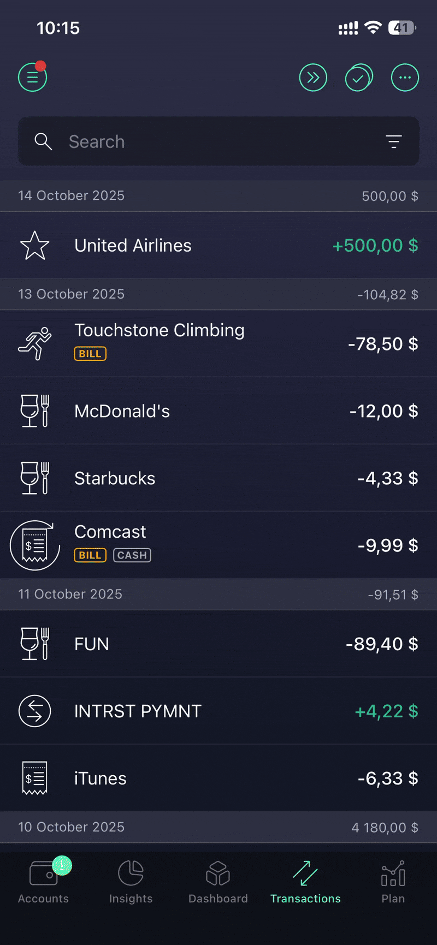437x945 pixels.
Task: Open the hamburger menu with red notification dot
Action: coord(33,78)
